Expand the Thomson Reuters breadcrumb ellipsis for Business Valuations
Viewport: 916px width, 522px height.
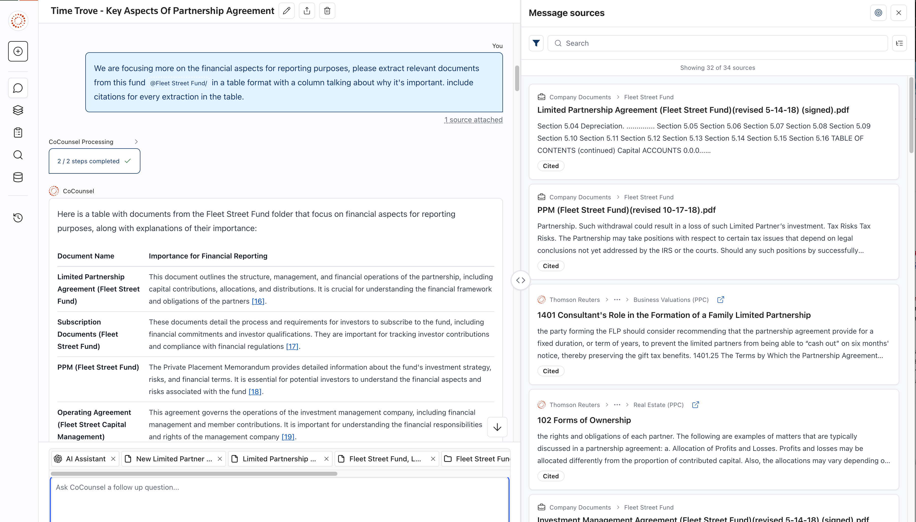tap(617, 300)
